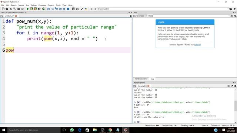
Task: Maximize current pane icon
Action: [73, 9]
